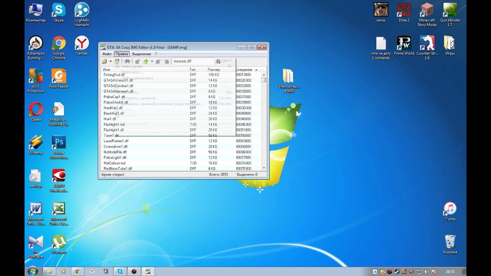Select MatColours.txd file row
The width and height of the screenshot is (491, 276).
pyautogui.click(x=181, y=163)
